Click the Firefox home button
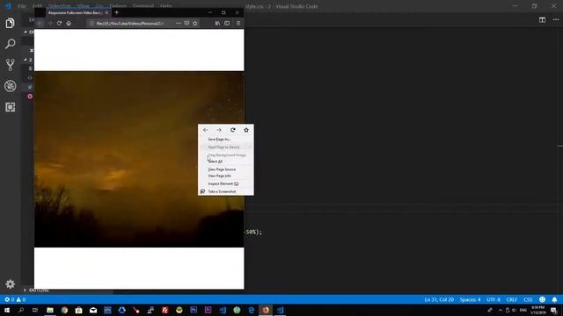 click(x=69, y=24)
